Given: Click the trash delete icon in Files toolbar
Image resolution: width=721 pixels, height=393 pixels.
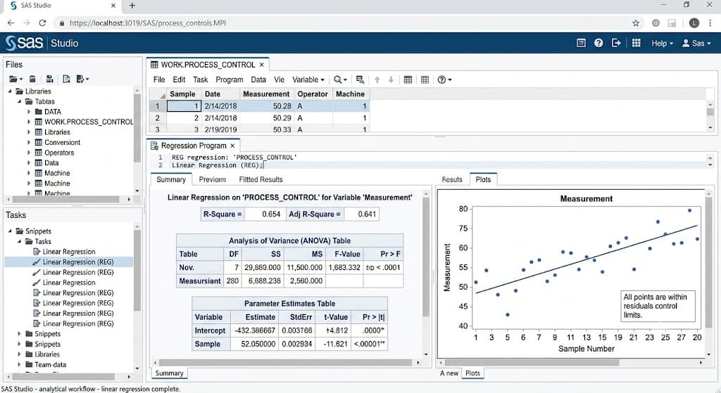Looking at the screenshot, I should [32, 79].
